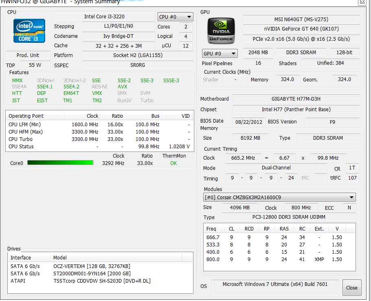Expand the Corsair memory module dropdown
371x301 pixels.
[x=279, y=198]
